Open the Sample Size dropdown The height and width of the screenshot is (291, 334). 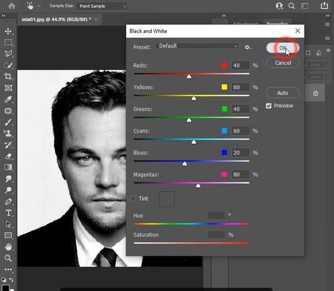102,6
